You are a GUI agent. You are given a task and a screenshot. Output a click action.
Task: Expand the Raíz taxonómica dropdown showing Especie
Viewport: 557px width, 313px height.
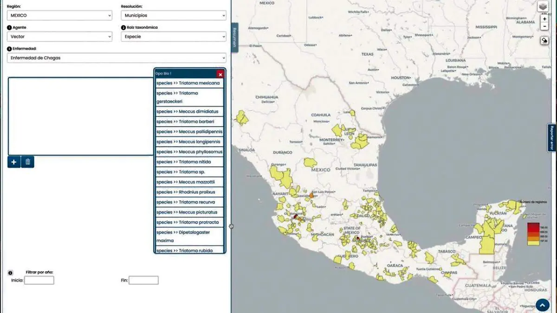(173, 37)
